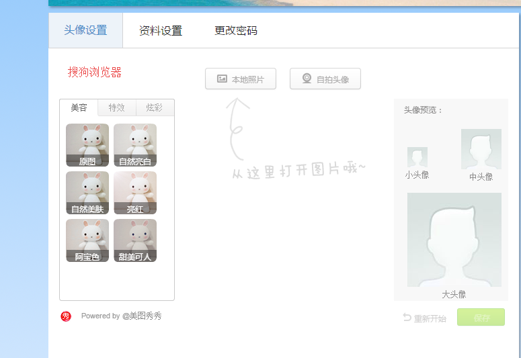Pick the 阿宝色 filter thumbnail
Viewport: 521px width, 358px height.
[x=87, y=240]
